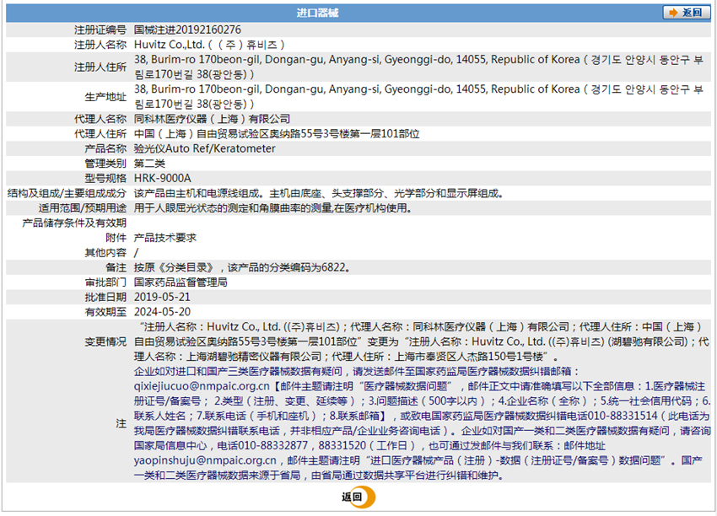Click the model value HRK-9000A
Viewport: 717px width, 516px height.
tap(162, 178)
